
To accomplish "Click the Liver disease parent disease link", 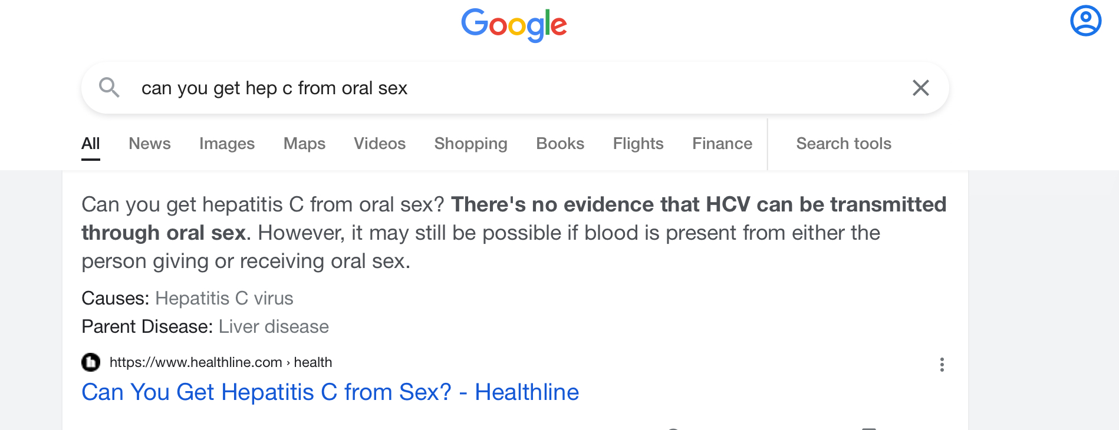I will (x=274, y=326).
